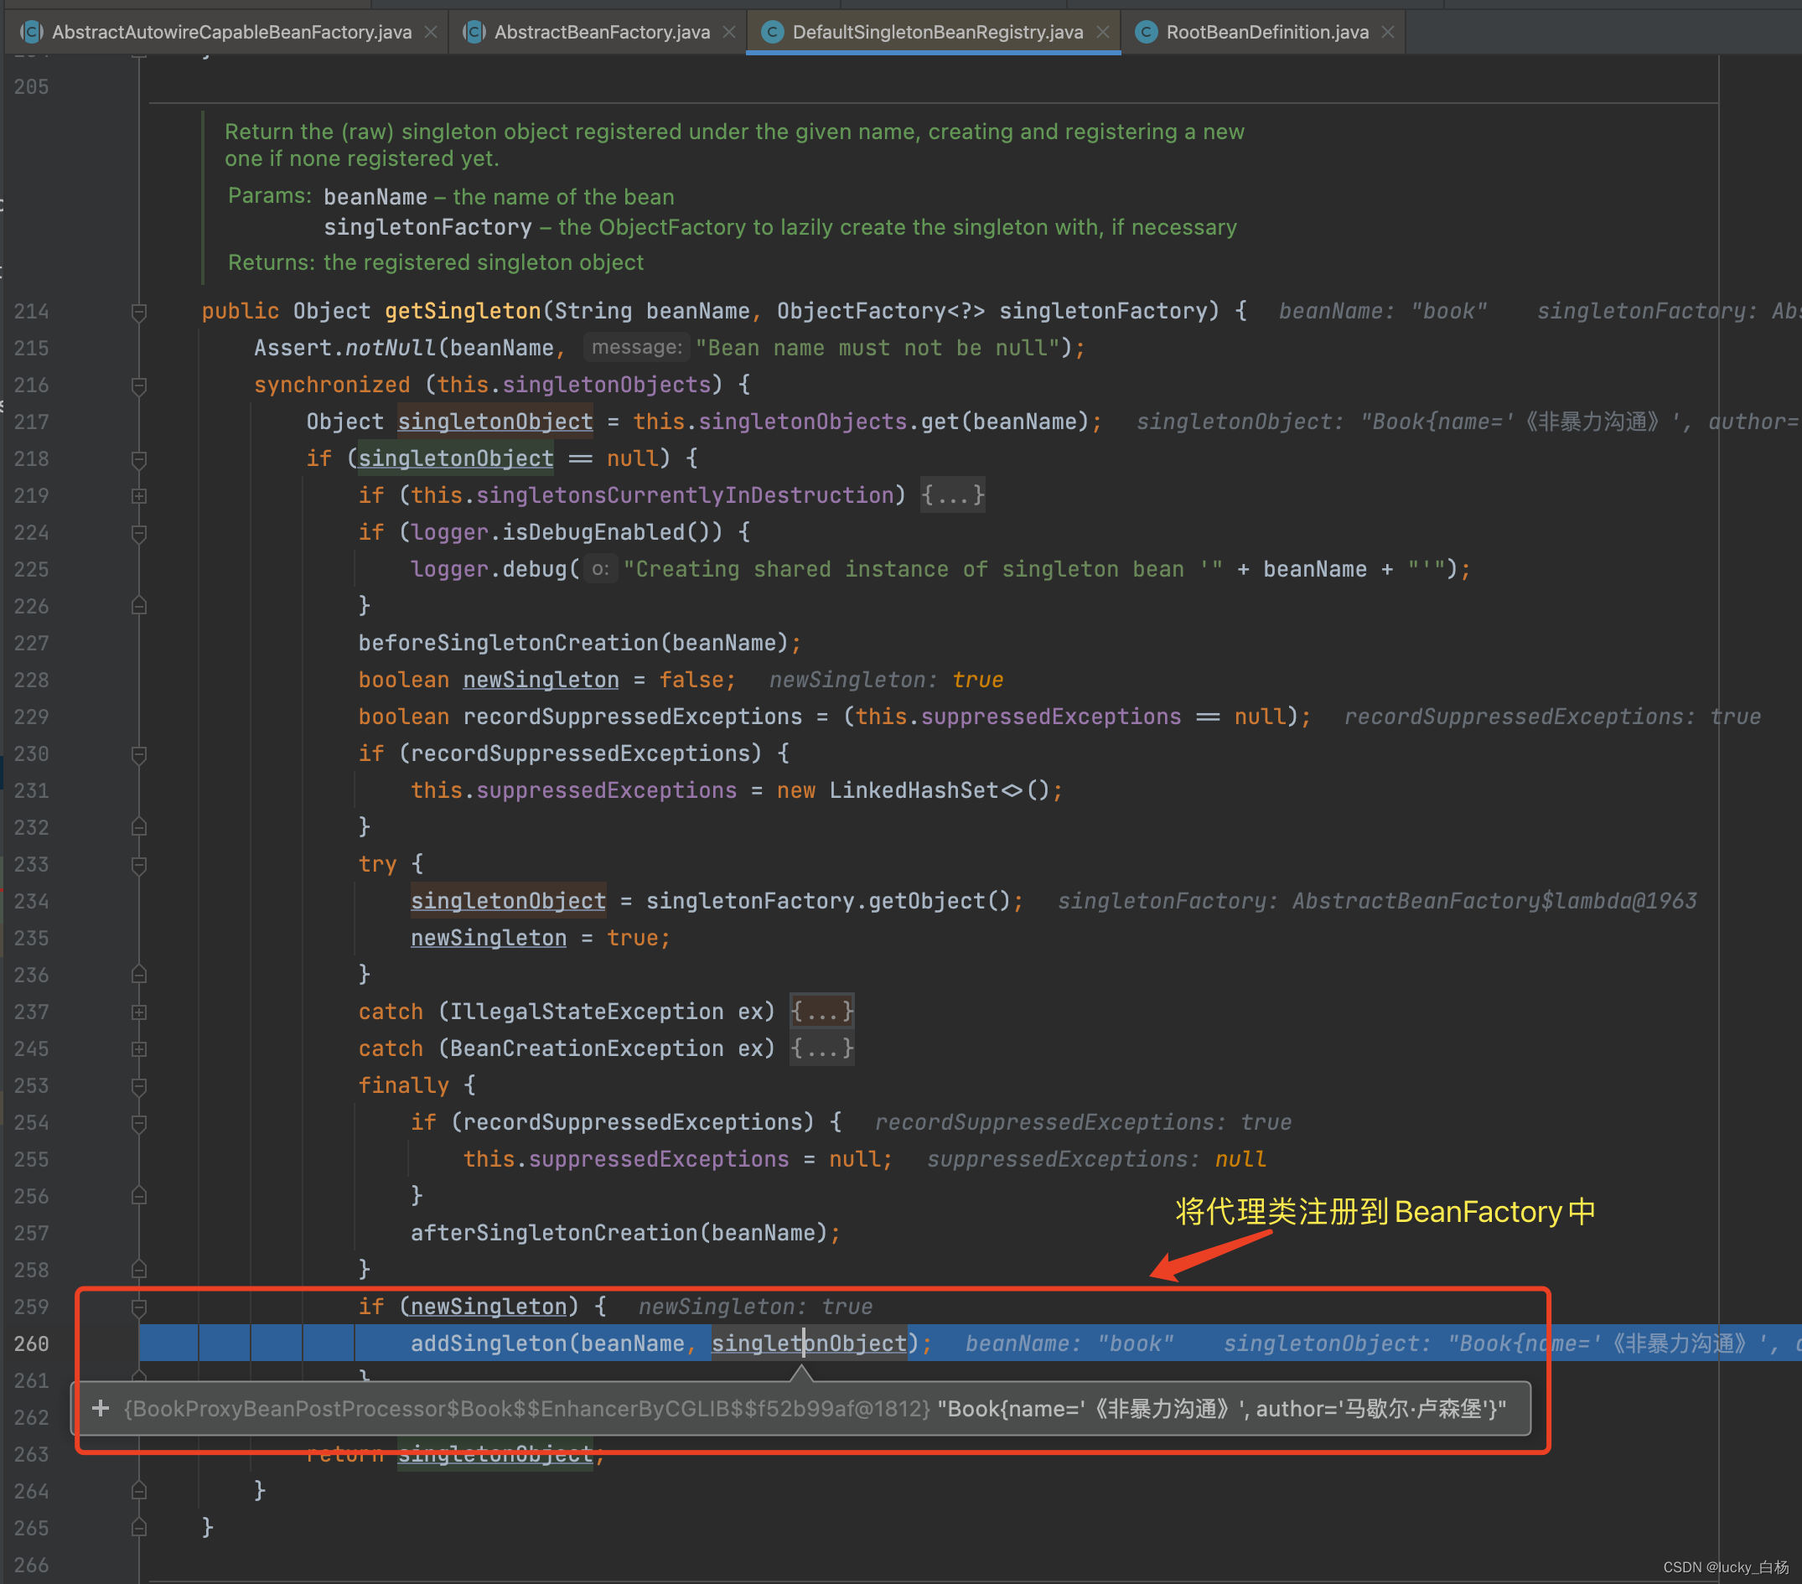The height and width of the screenshot is (1584, 1802).
Task: Collapse recordSuppressedExceptions if block at line 230
Action: click(138, 754)
